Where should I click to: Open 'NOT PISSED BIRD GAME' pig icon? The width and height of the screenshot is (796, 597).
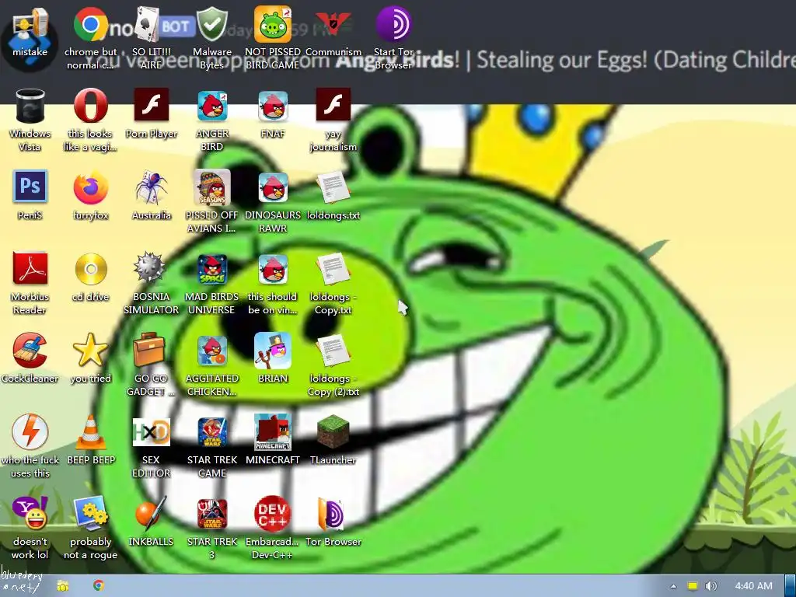point(273,24)
